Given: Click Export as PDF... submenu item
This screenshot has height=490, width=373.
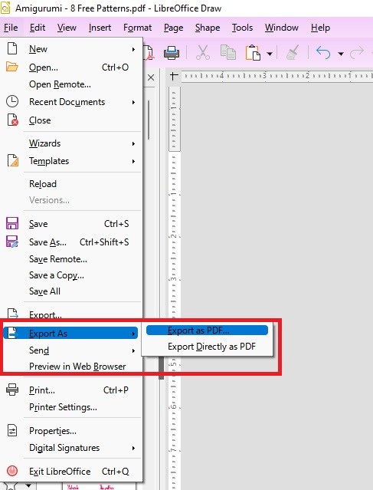Looking at the screenshot, I should [207, 331].
